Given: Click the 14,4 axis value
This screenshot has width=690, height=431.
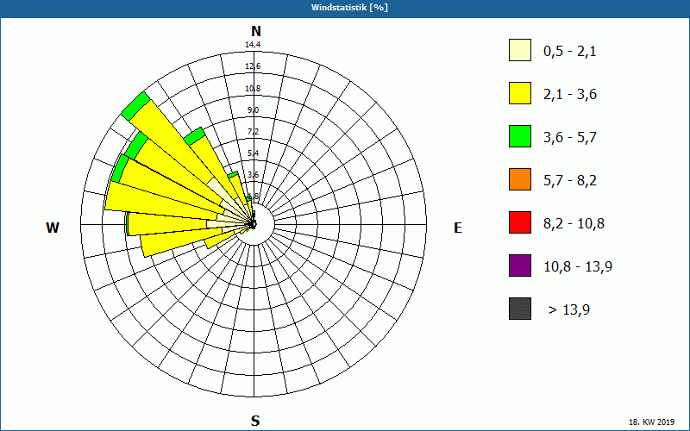Looking at the screenshot, I should (x=253, y=45).
